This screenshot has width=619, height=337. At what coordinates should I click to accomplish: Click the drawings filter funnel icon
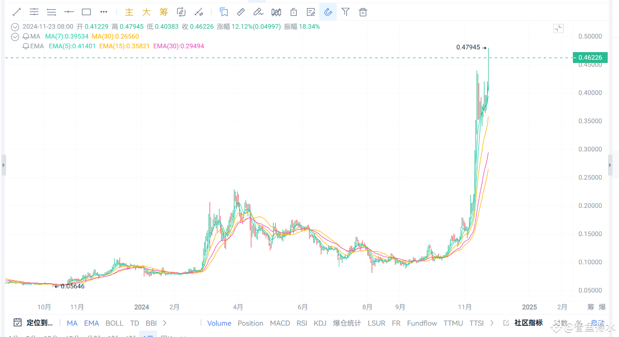point(345,12)
